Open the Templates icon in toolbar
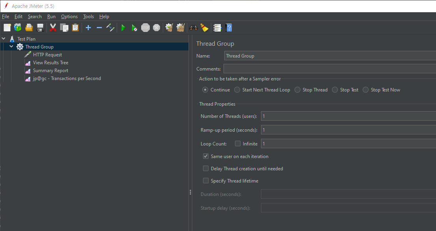Screen dimensions: 436x231 (18, 28)
